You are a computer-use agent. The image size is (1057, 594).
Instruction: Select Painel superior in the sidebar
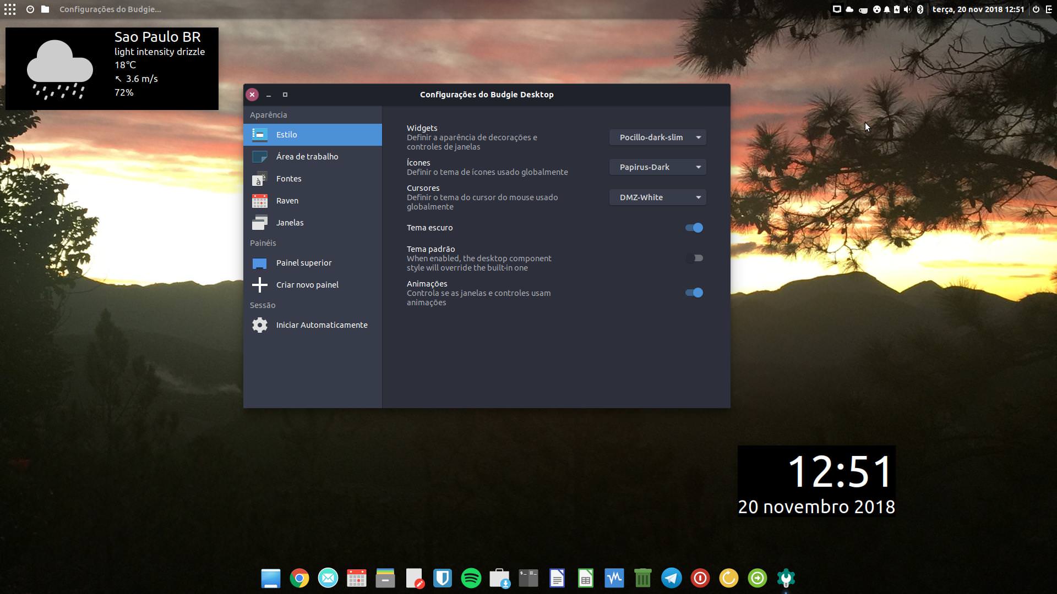303,263
